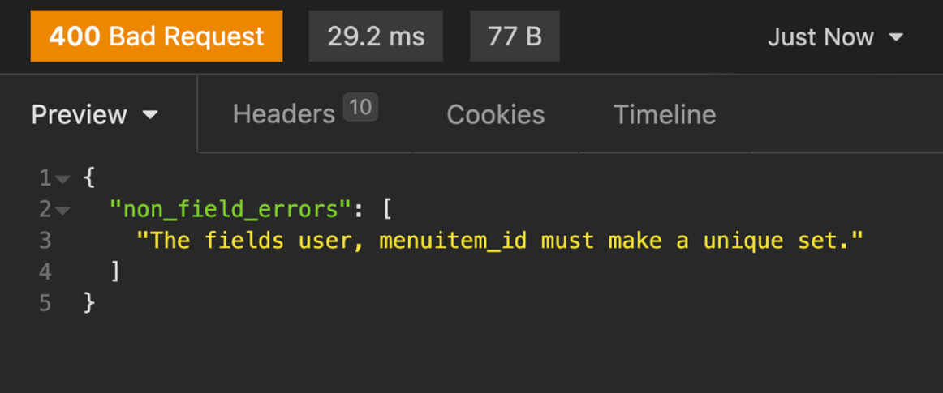Collapse the root JSON object fold arrow on line 1
Screen dimensions: 943x393
pos(63,178)
